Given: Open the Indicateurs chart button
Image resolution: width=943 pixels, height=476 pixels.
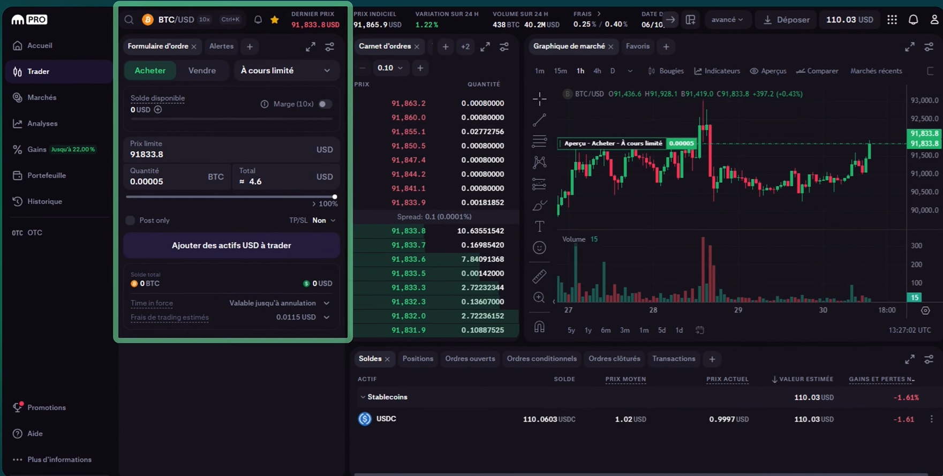Looking at the screenshot, I should click(x=717, y=71).
